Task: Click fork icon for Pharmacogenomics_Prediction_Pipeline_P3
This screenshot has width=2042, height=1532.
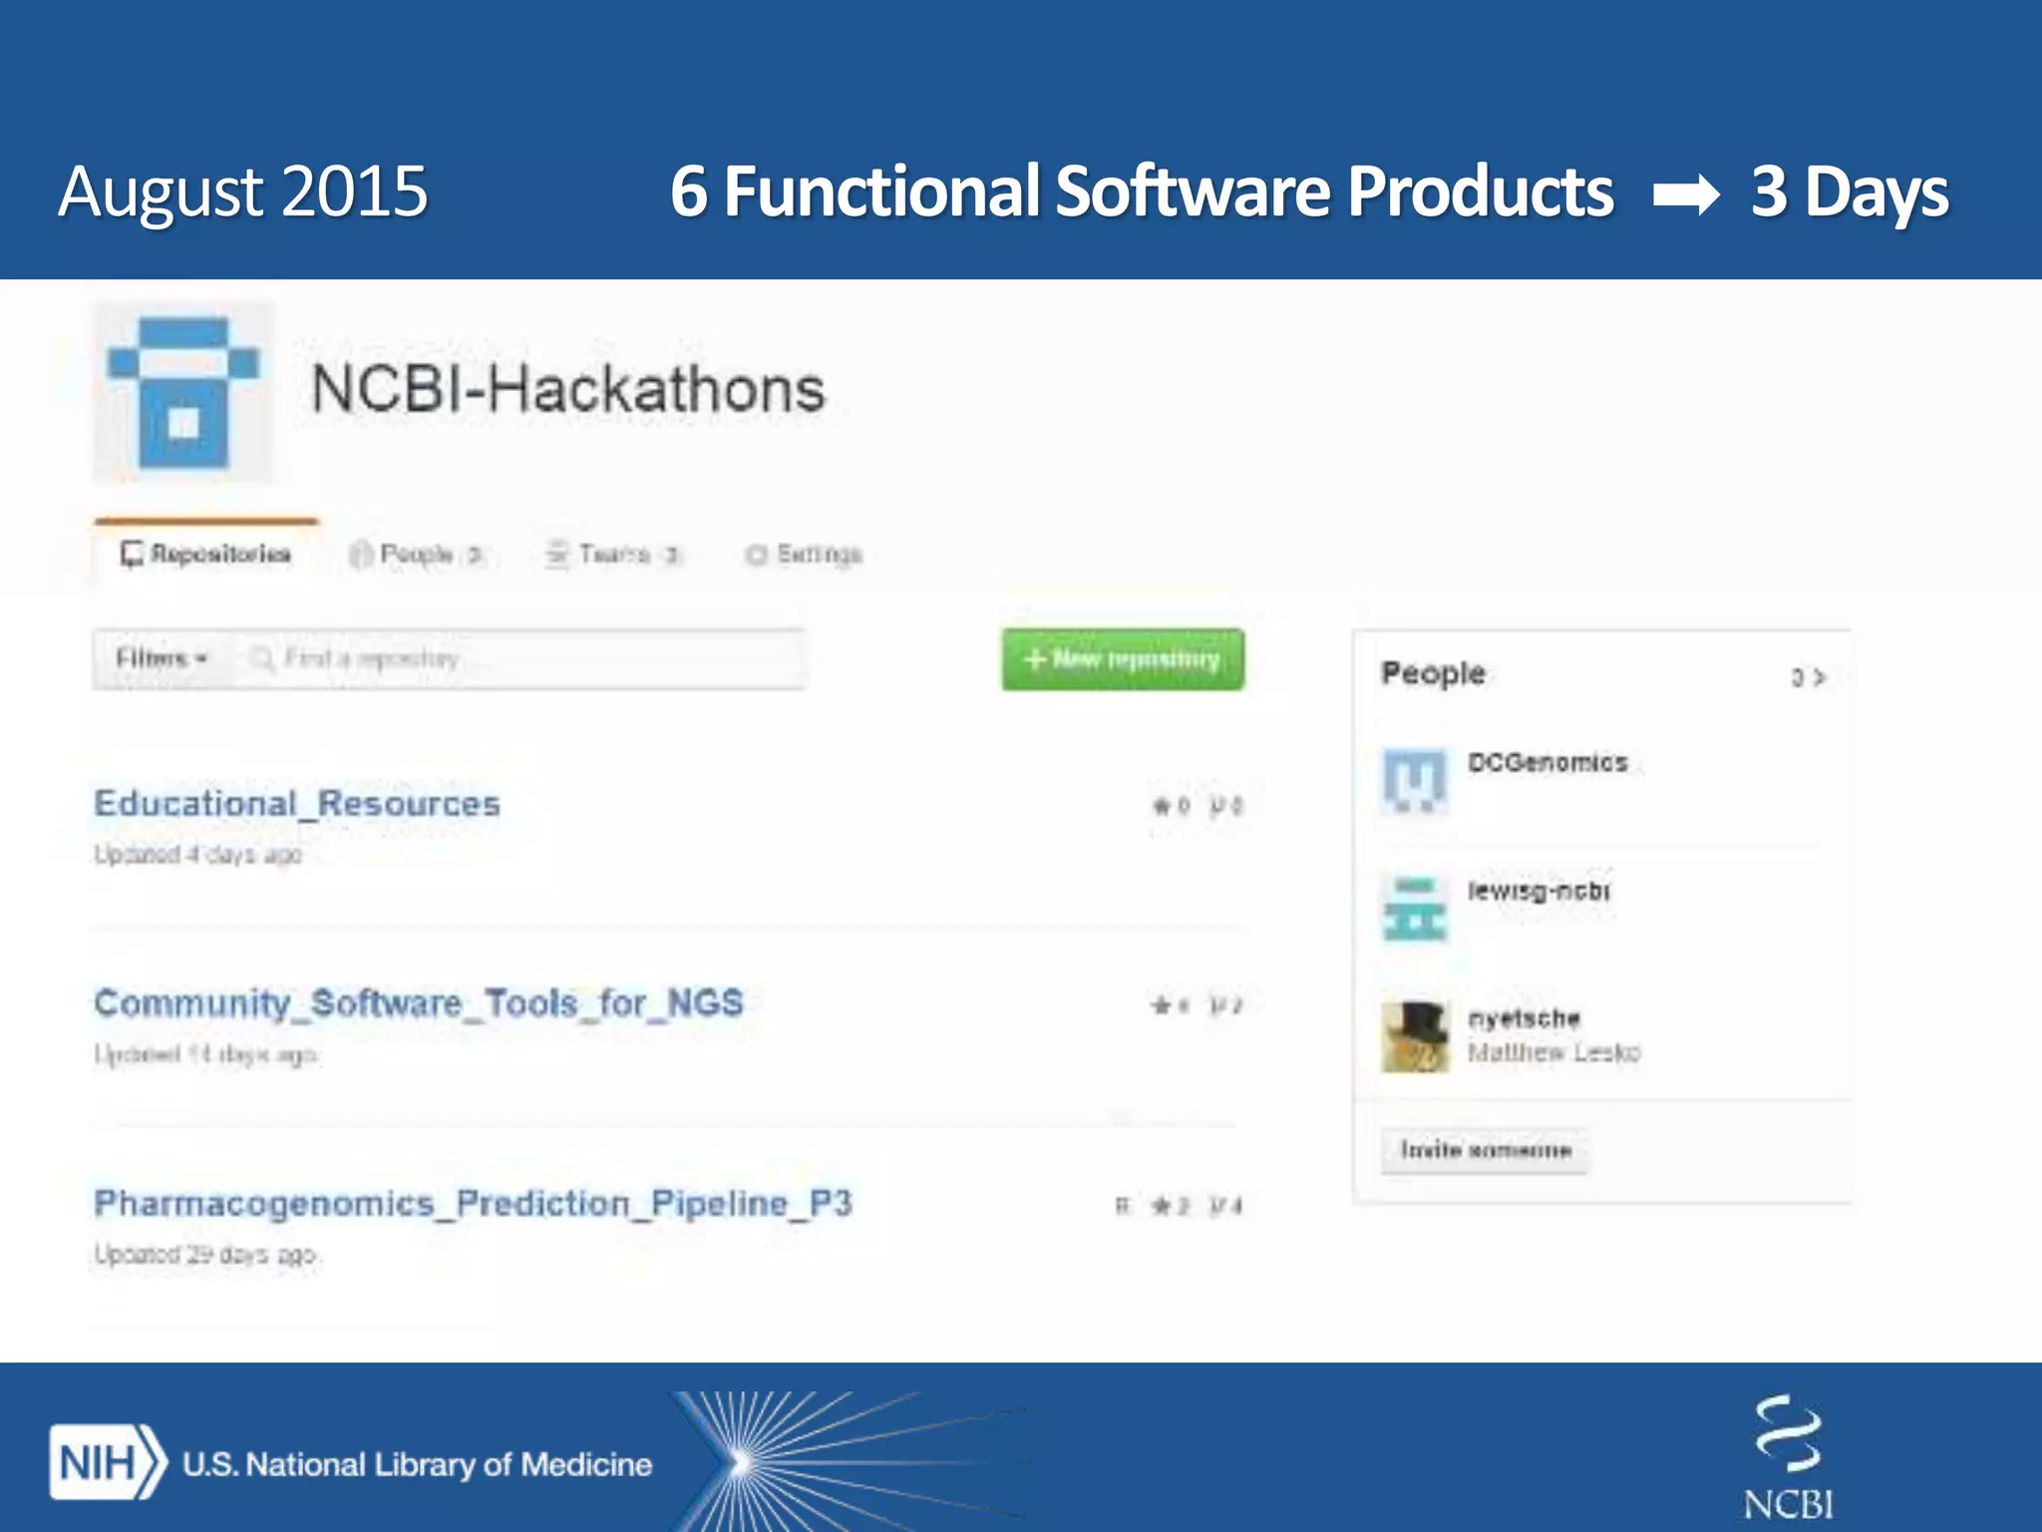Action: tap(1218, 1207)
